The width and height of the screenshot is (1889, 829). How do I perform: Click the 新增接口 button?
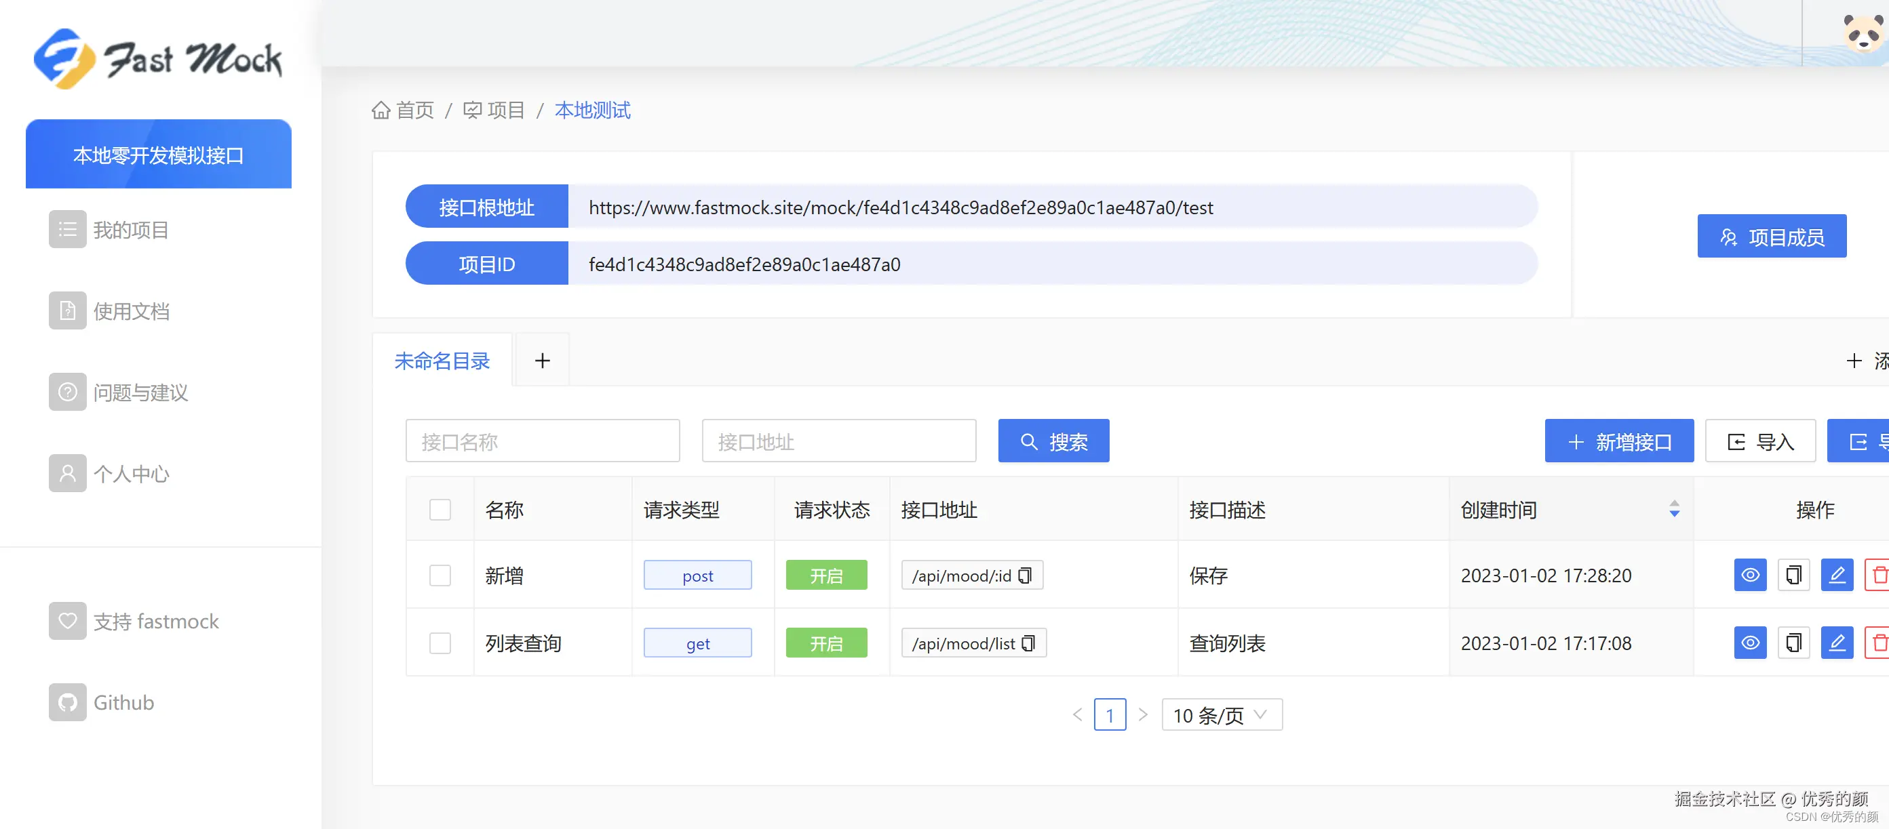tap(1619, 441)
